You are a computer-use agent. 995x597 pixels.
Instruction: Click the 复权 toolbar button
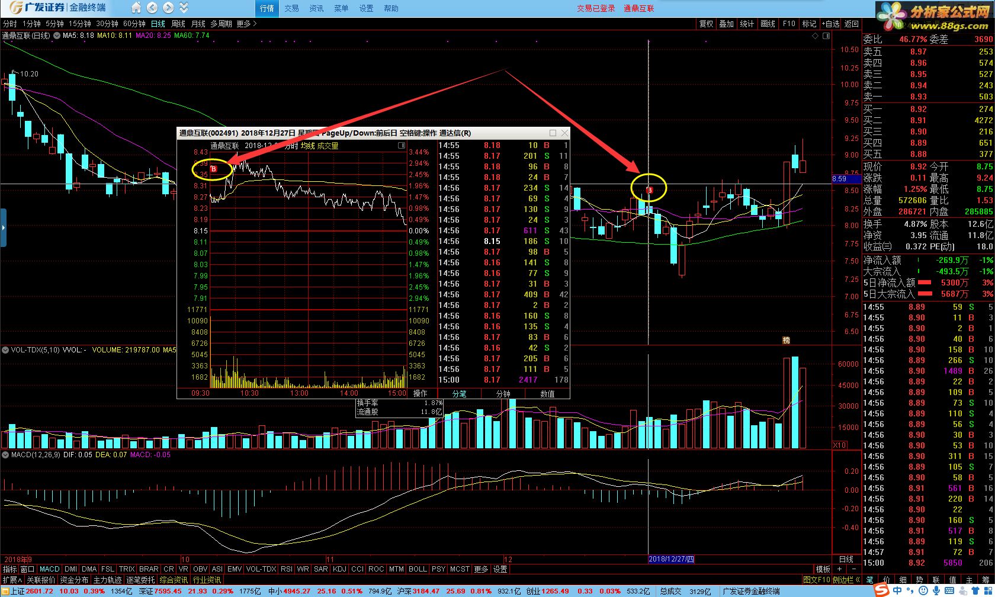coord(706,24)
